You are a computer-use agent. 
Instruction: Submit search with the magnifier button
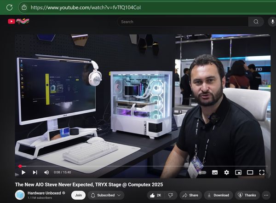click(x=256, y=22)
